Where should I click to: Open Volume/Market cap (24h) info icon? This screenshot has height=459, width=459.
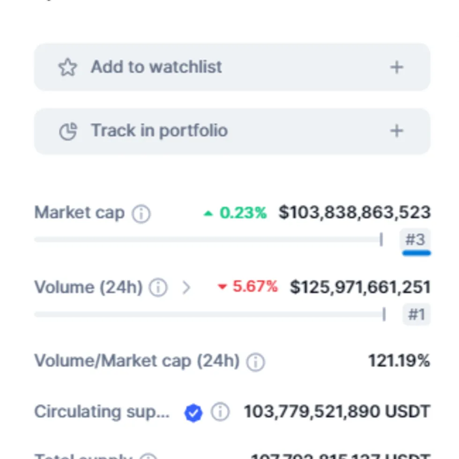tap(255, 362)
